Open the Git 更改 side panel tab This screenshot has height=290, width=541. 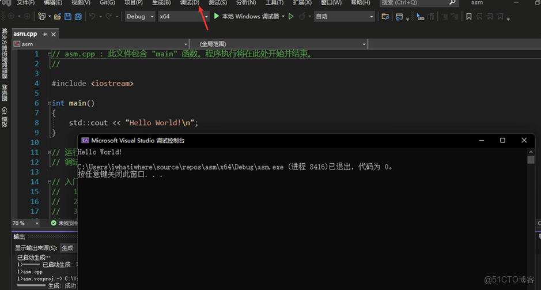(5, 118)
